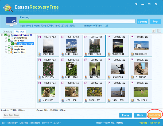Click the Eassos Recovery logo icon
This screenshot has width=163, height=126.
(x=8, y=8)
